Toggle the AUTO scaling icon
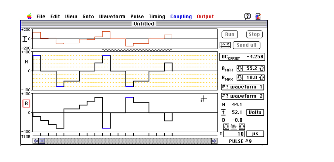 point(225,45)
